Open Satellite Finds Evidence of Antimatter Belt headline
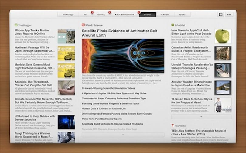 (x=119, y=33)
